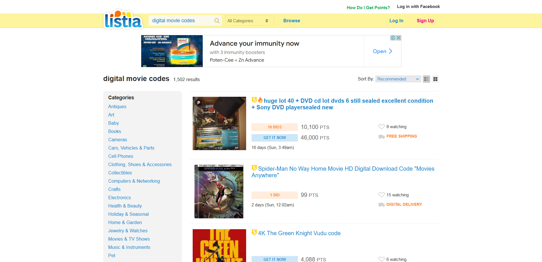The image size is (542, 262).
Task: Click Open on the immunity ad
Action: tap(382, 51)
